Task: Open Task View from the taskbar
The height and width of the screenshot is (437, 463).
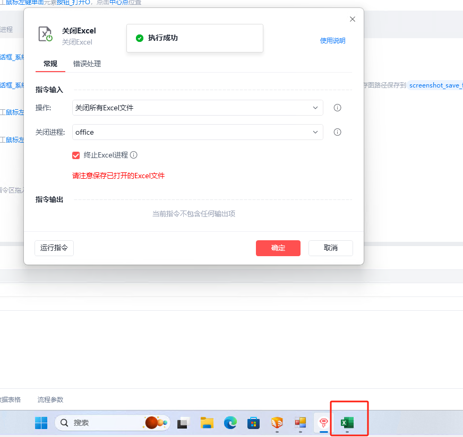Action: tap(183, 423)
